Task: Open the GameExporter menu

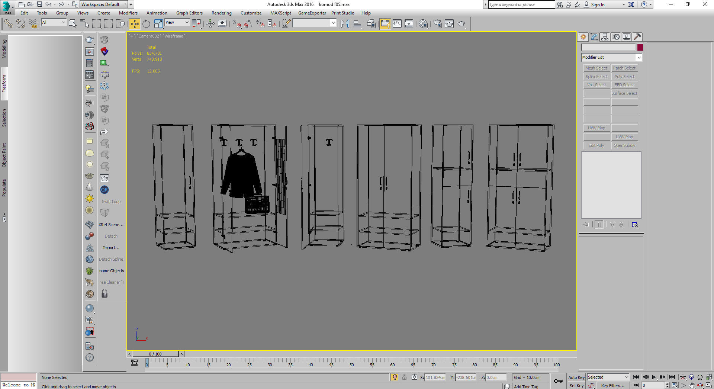Action: [x=312, y=13]
